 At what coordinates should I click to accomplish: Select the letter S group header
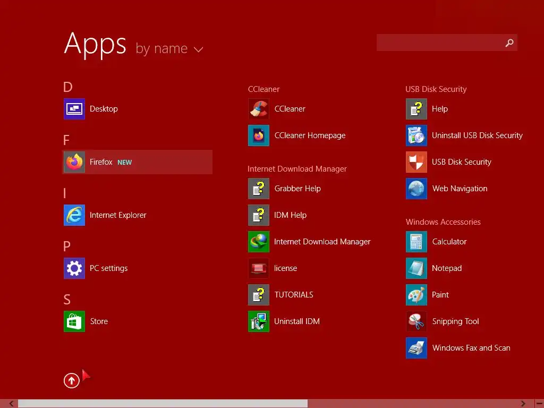coord(67,299)
